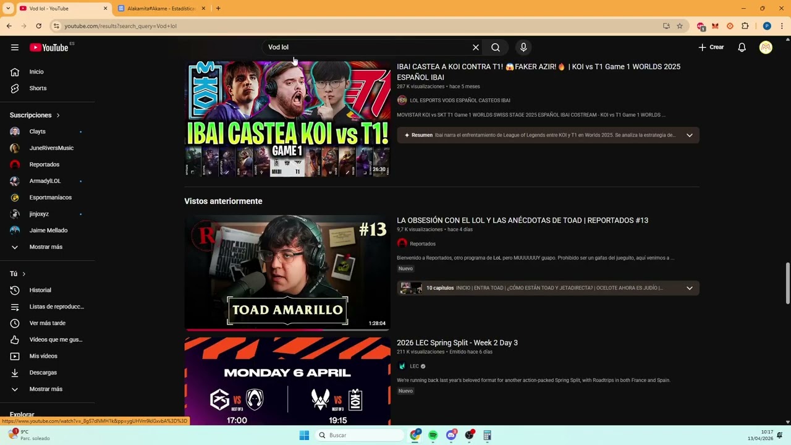Open Spotify from the taskbar
Image resolution: width=791 pixels, height=445 pixels.
click(x=433, y=435)
